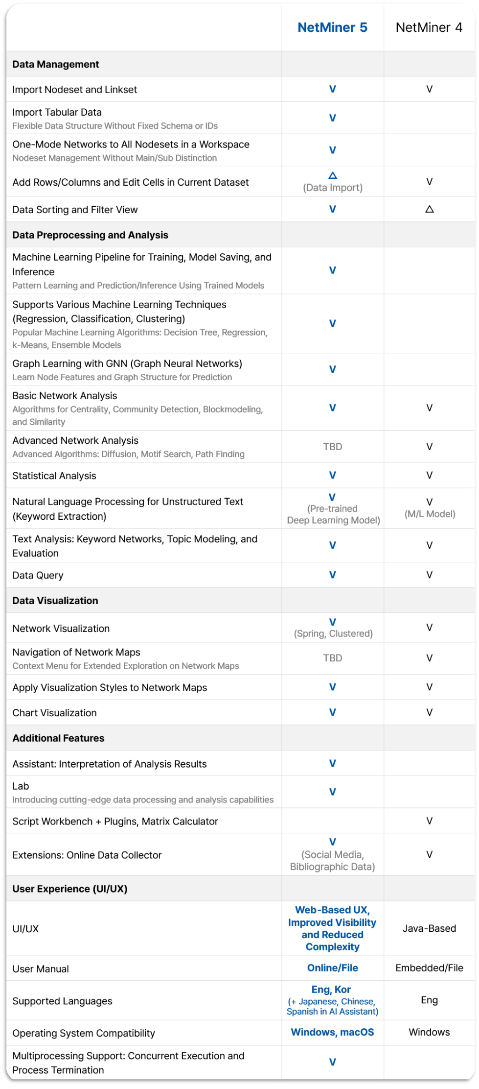This screenshot has height=1089, width=479.
Task: Click the Online/File user manual text
Action: (332, 968)
